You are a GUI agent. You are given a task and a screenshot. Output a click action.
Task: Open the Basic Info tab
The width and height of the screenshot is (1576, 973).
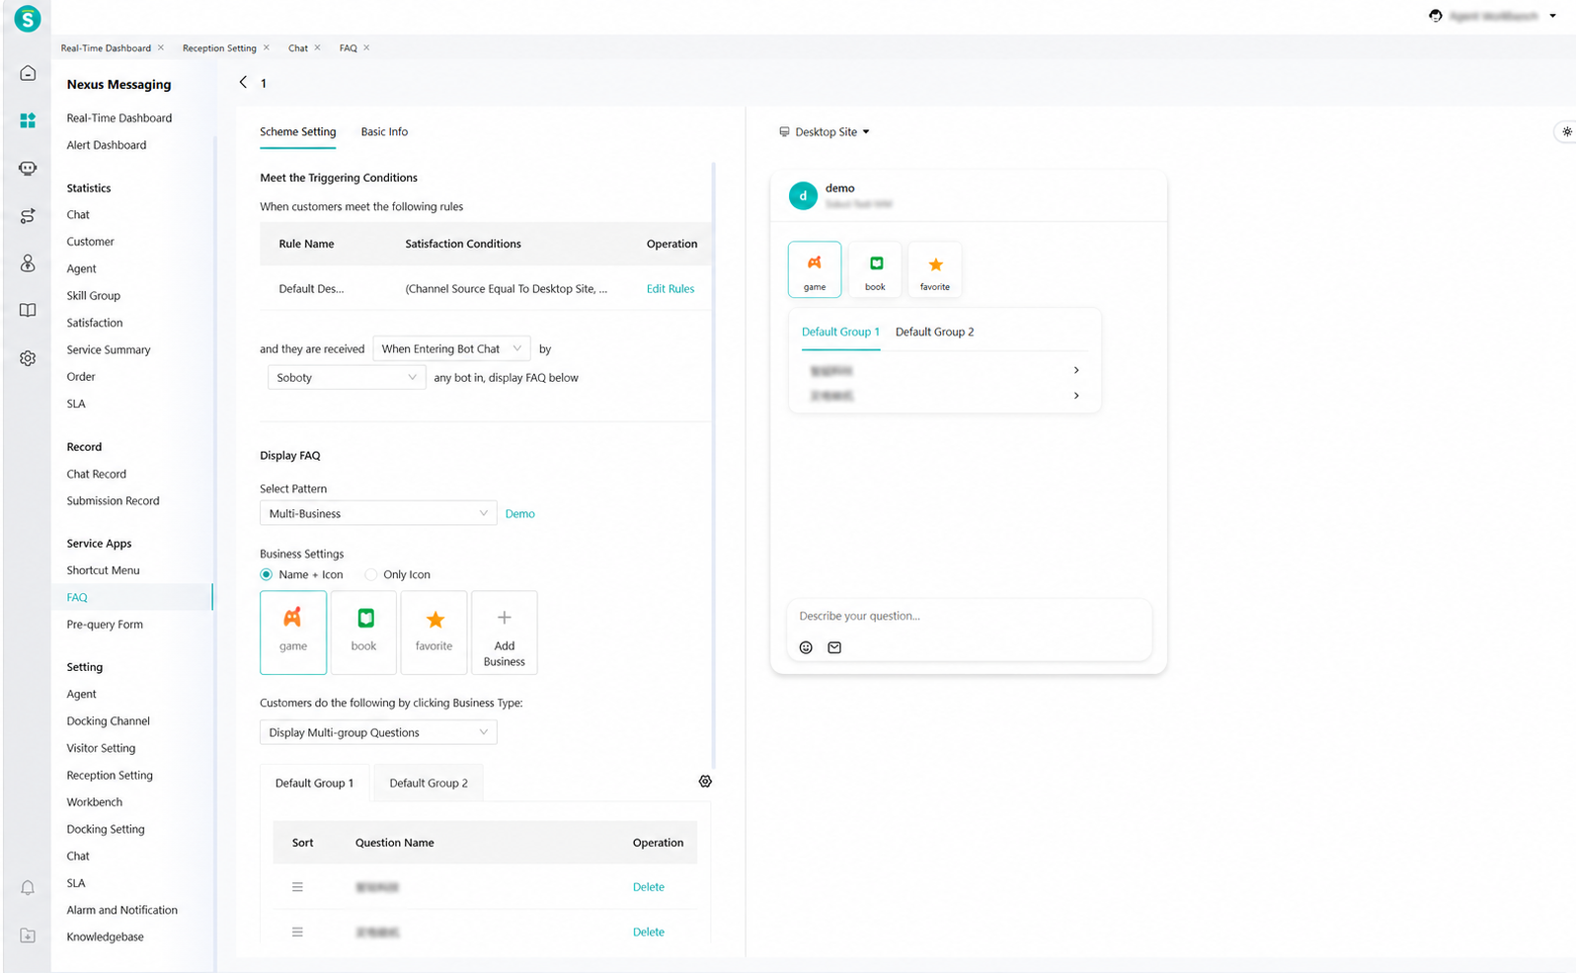384,131
